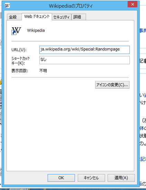The height and width of the screenshot is (190, 146).
Task: Click the 適用(A) button
Action: pyautogui.click(x=121, y=178)
